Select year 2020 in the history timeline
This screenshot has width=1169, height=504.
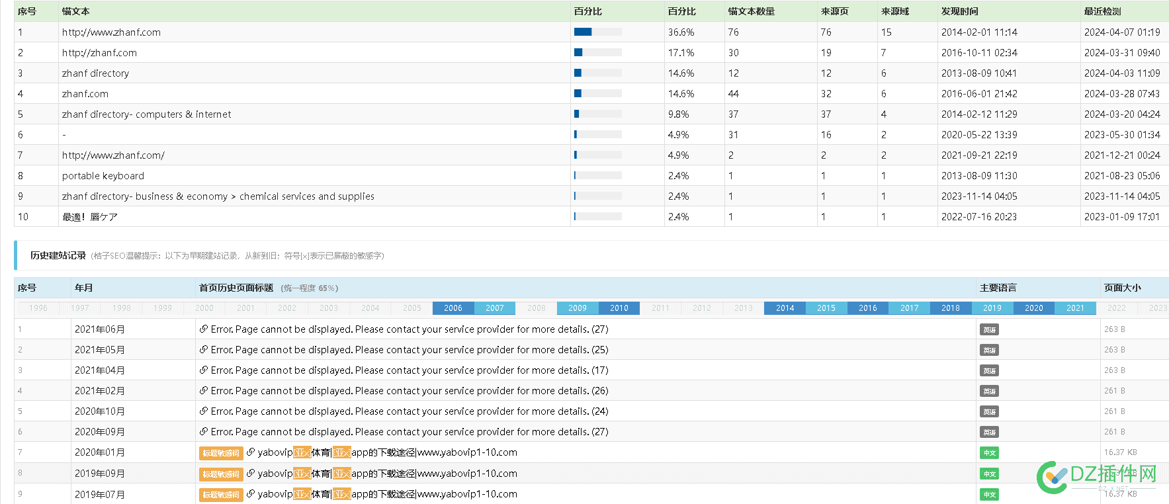1034,308
